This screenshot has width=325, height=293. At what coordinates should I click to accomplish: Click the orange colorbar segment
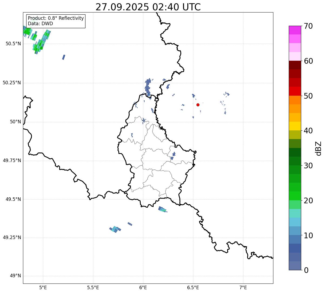[x=295, y=100]
